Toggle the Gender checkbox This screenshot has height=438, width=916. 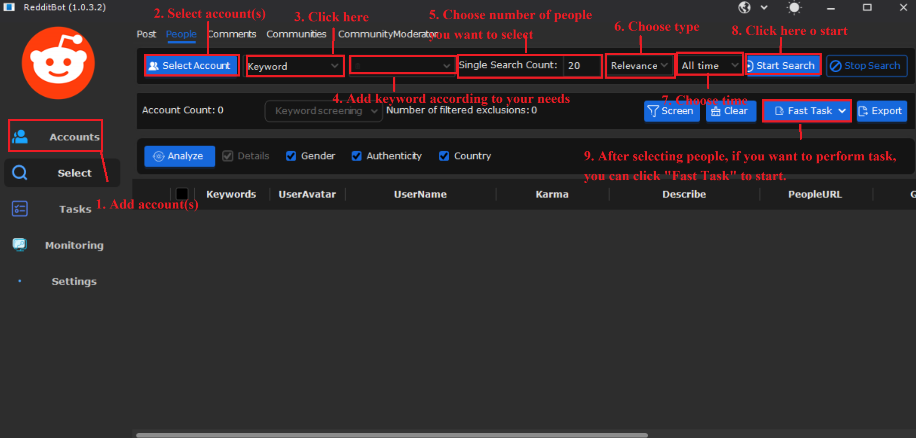click(291, 156)
